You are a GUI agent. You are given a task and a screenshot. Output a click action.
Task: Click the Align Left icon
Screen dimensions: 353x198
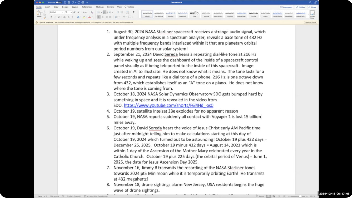[99, 17]
